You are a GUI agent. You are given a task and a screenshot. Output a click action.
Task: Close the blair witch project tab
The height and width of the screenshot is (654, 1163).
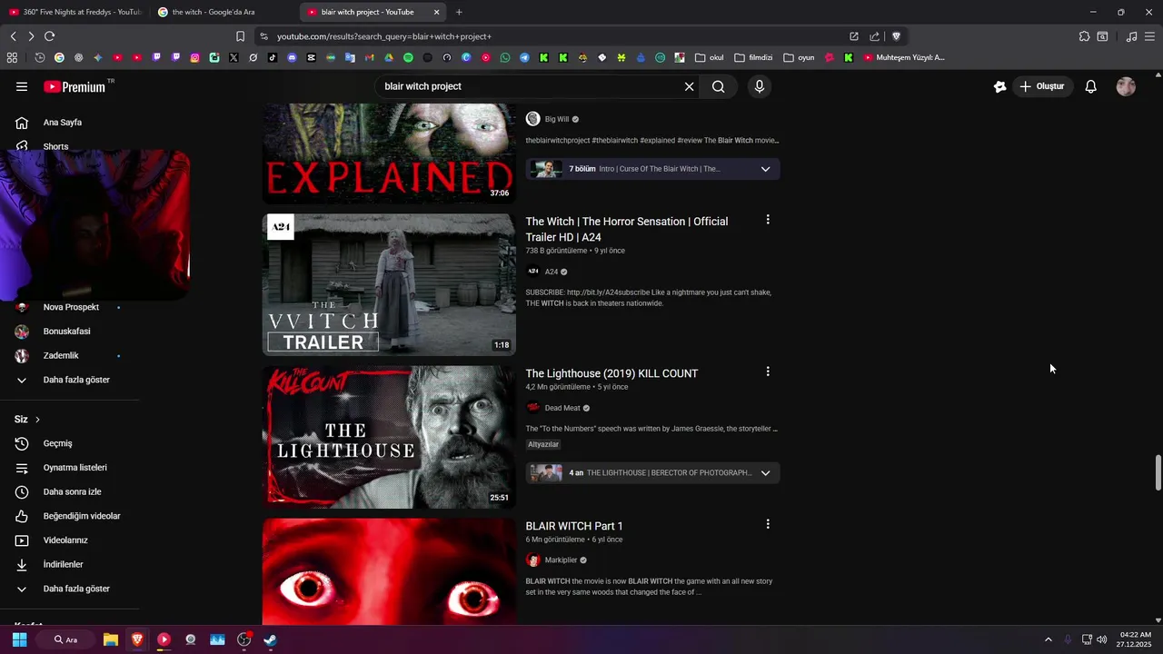pos(436,12)
